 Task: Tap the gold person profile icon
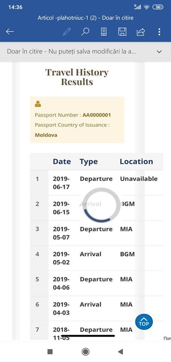[x=38, y=104]
